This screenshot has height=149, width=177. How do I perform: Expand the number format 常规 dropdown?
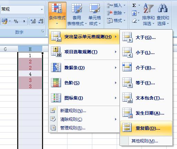(42, 9)
